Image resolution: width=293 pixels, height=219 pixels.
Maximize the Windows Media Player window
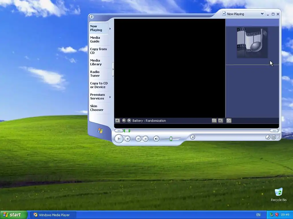tap(273, 14)
